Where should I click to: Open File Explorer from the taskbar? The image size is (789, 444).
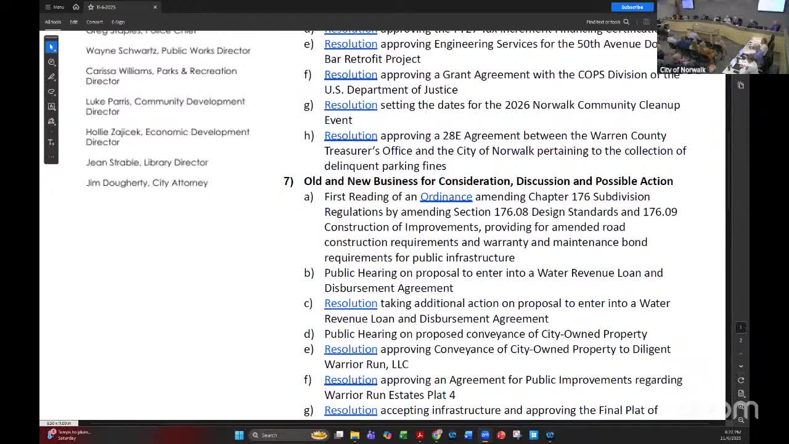pos(355,435)
